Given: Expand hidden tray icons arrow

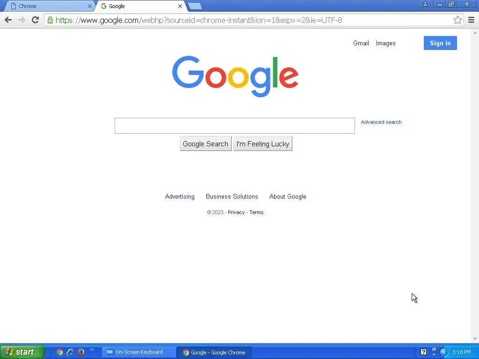Looking at the screenshot, I should pyautogui.click(x=443, y=352).
